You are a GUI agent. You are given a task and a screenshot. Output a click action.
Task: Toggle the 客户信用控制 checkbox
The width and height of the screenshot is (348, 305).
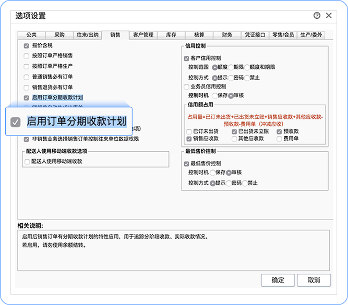click(186, 58)
